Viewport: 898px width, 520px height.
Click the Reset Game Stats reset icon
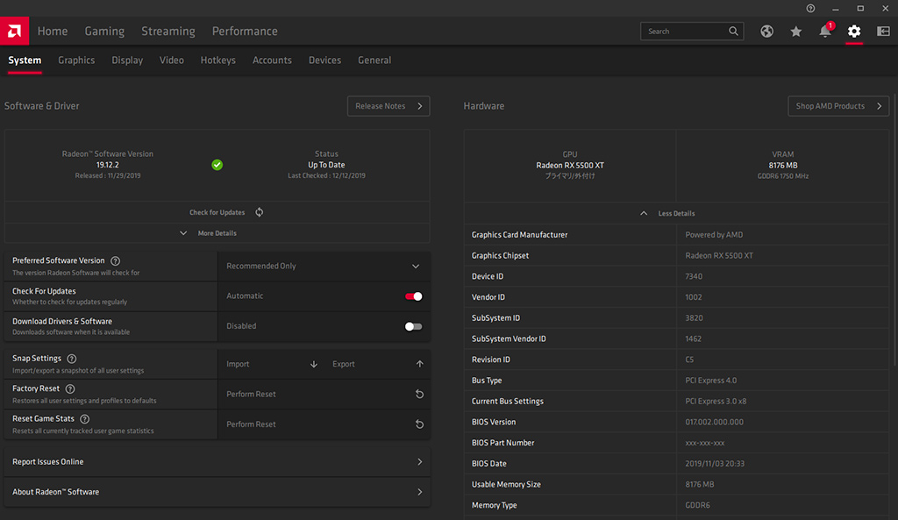[419, 424]
